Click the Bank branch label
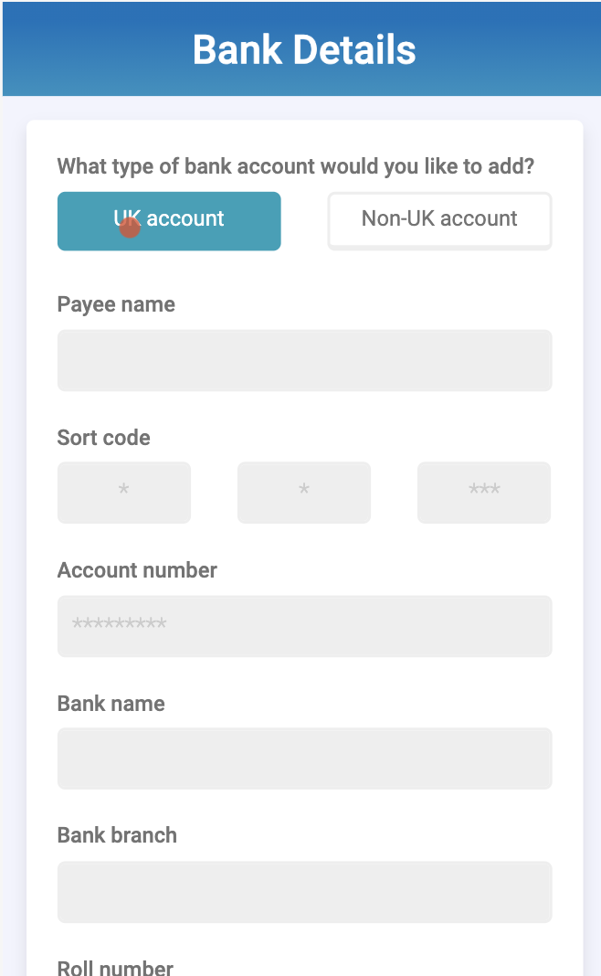Screen dimensions: 601x976 click(x=117, y=835)
